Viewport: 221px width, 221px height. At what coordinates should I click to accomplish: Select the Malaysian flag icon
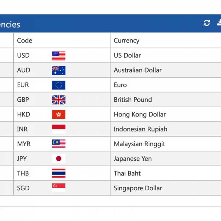coord(59,144)
